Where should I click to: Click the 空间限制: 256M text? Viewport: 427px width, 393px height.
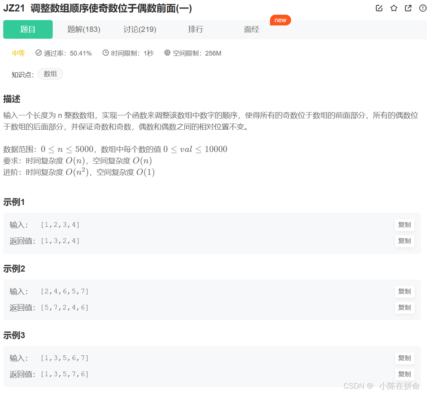(197, 53)
